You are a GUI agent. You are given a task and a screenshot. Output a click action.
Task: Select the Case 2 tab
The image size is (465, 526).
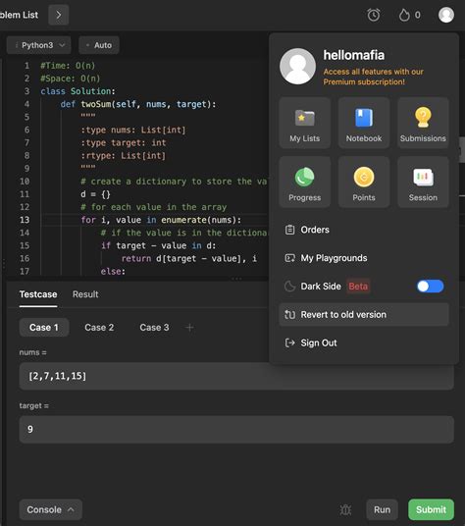coord(99,328)
